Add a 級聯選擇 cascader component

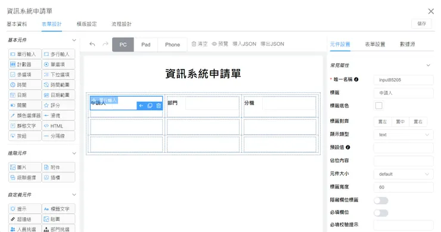click(x=25, y=178)
